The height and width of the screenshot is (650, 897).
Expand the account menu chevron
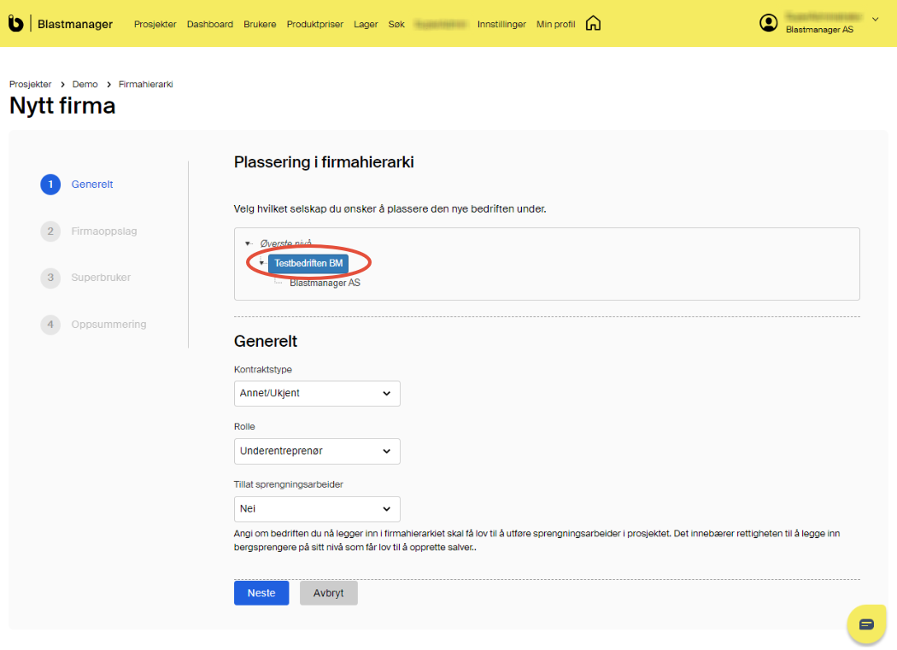click(x=875, y=19)
